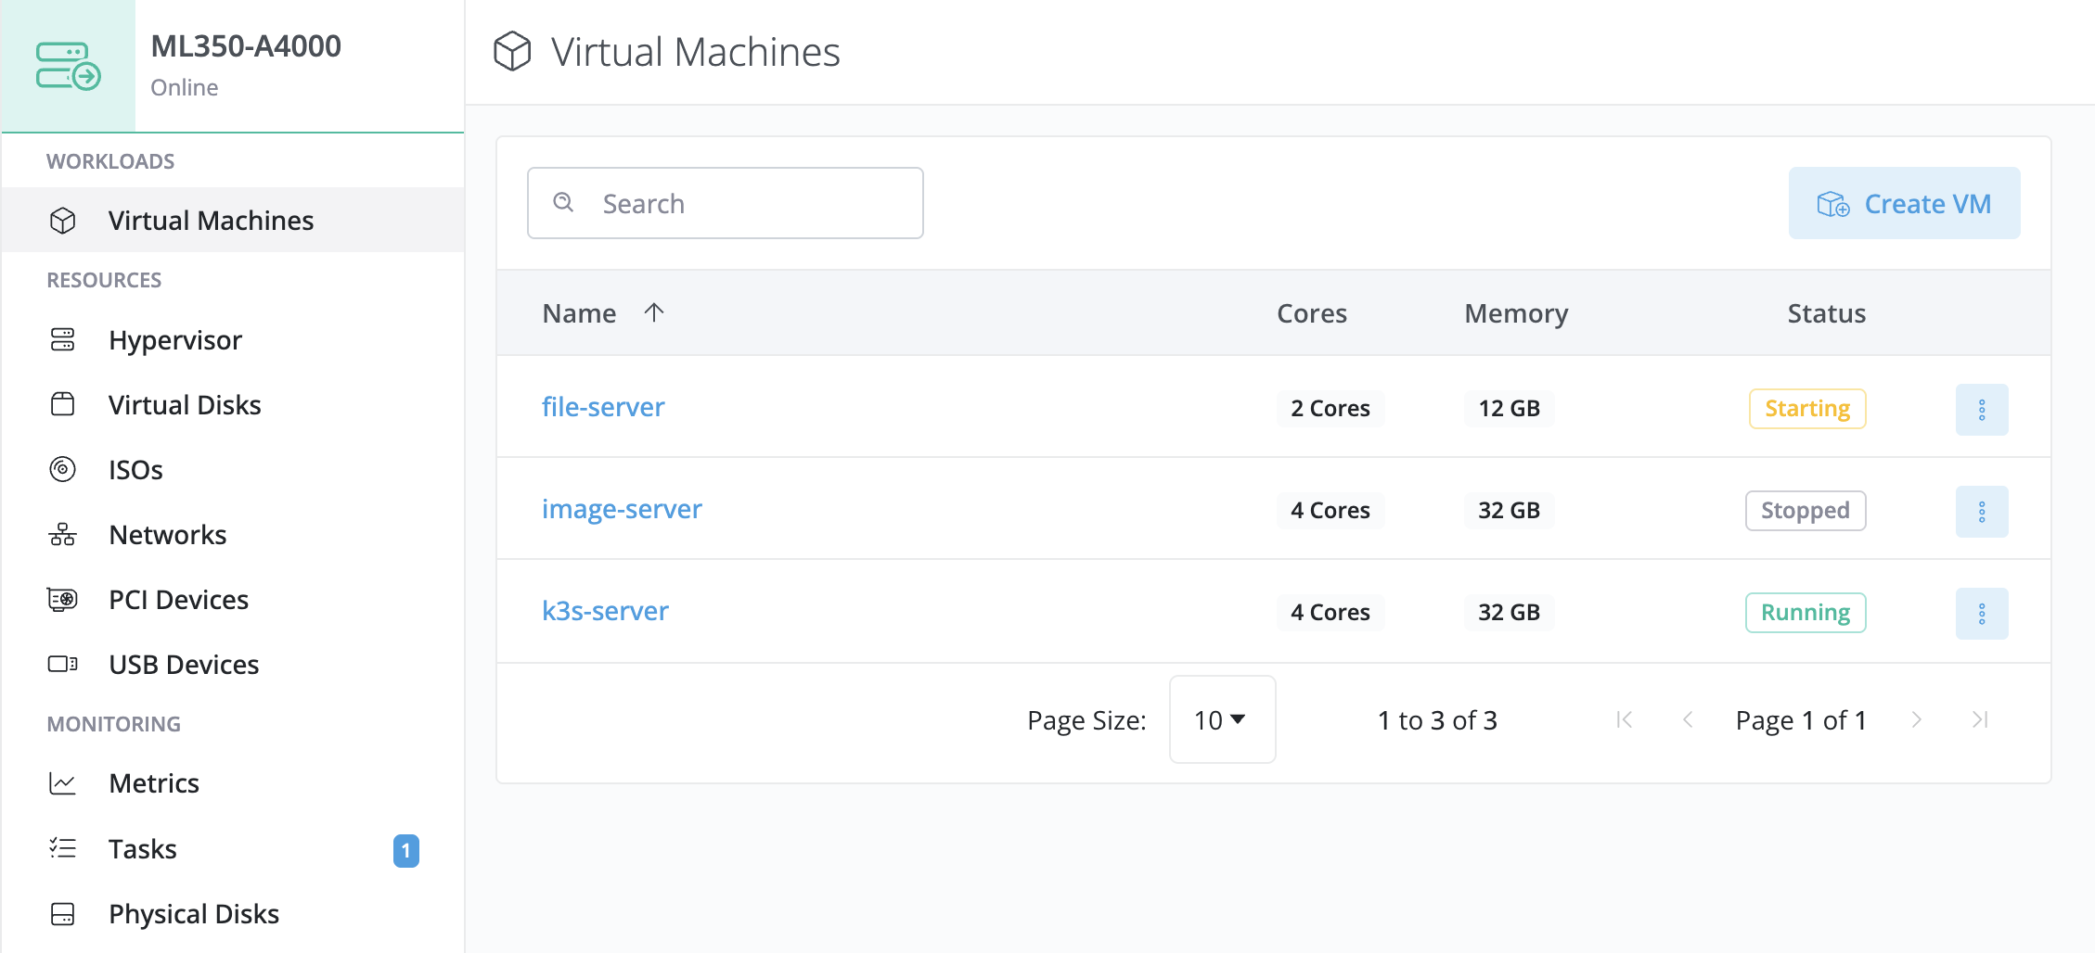Select Virtual Machines in sidebar
Image resolution: width=2095 pixels, height=953 pixels.
(211, 221)
